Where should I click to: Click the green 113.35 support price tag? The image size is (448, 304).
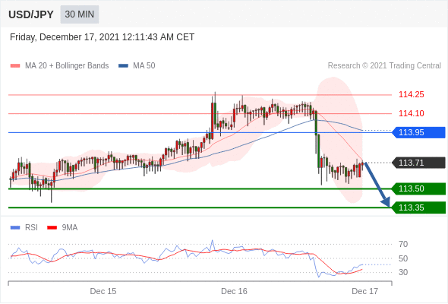click(x=418, y=207)
